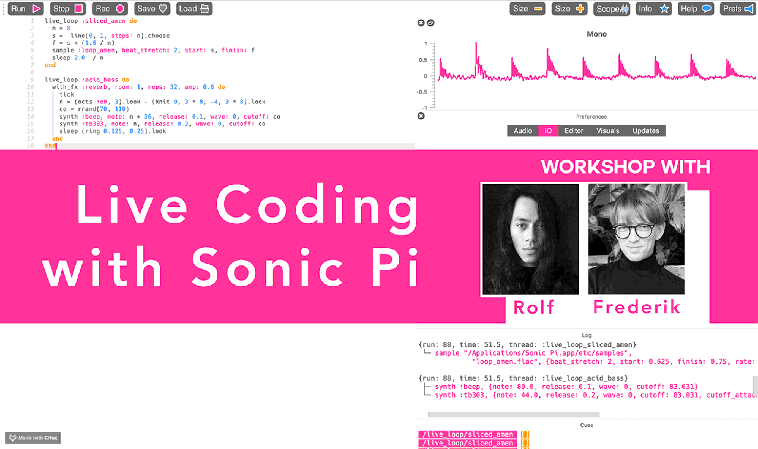Screen dimensions: 758x449
Task: Click the 'Live Coding' banner heading
Action: point(248,209)
